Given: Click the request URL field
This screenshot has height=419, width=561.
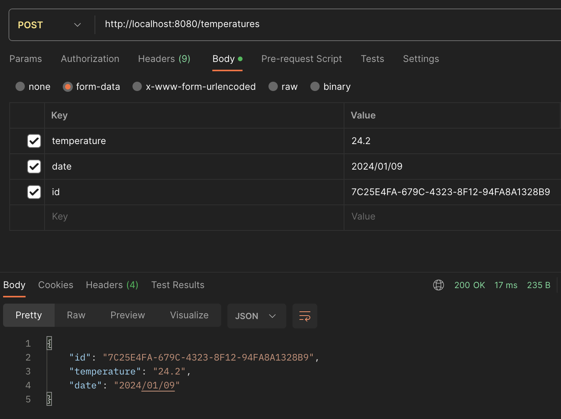Looking at the screenshot, I should point(310,24).
